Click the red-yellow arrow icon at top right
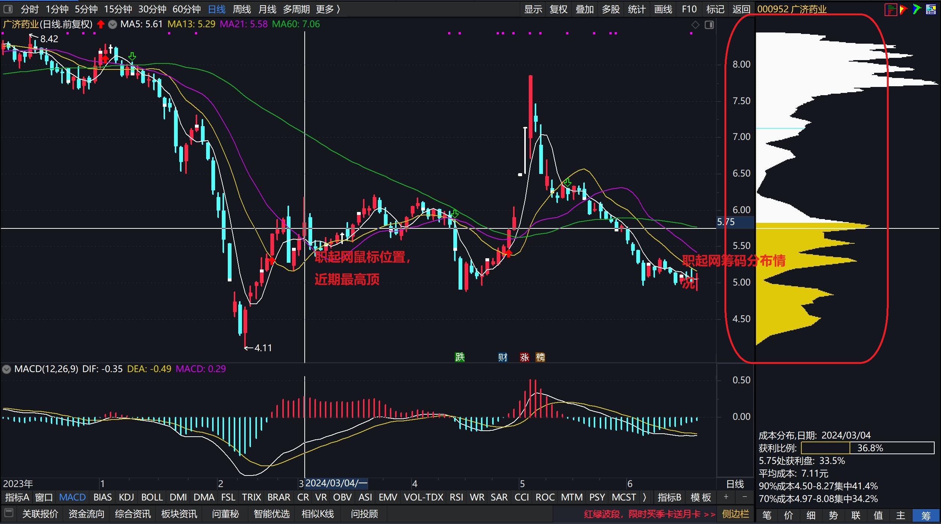Screen dimensions: 941x524 pyautogui.click(x=904, y=9)
